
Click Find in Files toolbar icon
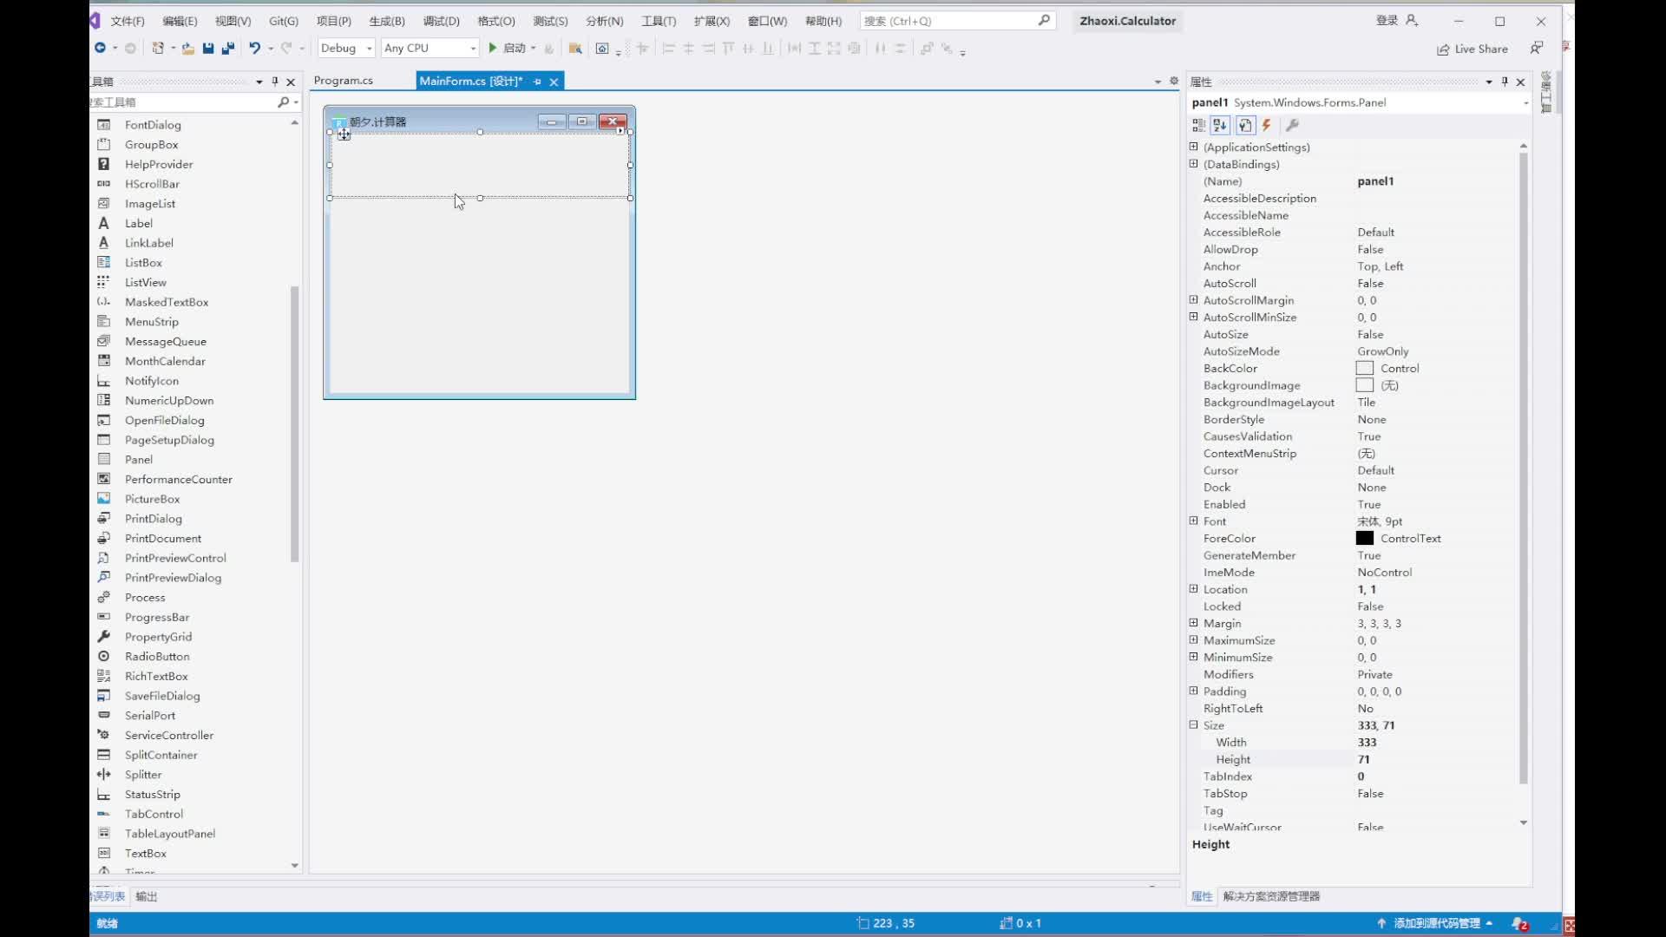pyautogui.click(x=574, y=49)
